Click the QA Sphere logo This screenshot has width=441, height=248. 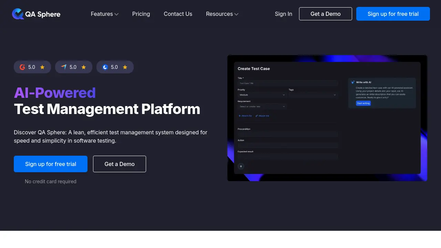click(x=36, y=14)
